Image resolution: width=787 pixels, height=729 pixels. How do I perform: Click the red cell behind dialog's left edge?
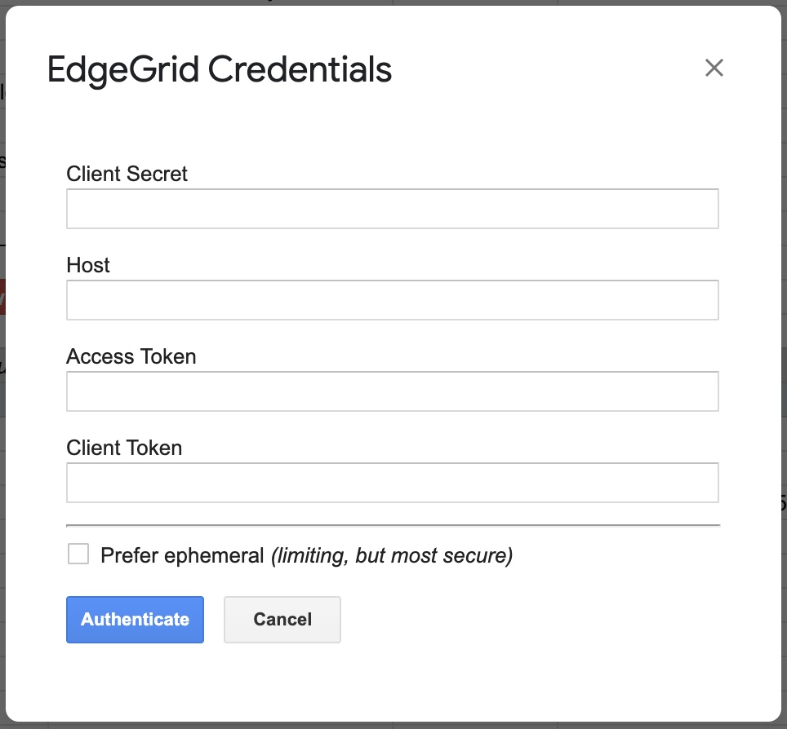click(2, 297)
